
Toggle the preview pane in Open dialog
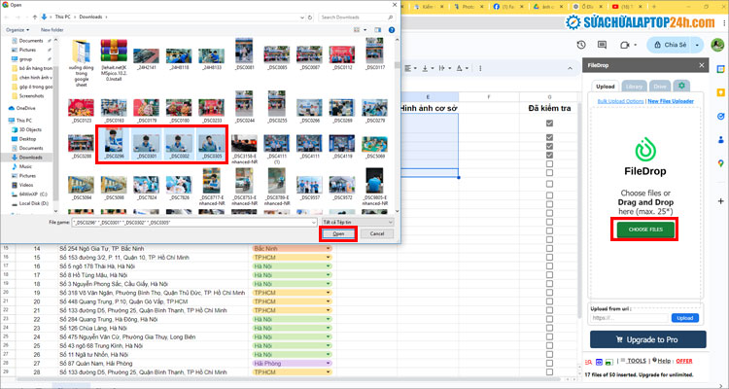tap(377, 30)
